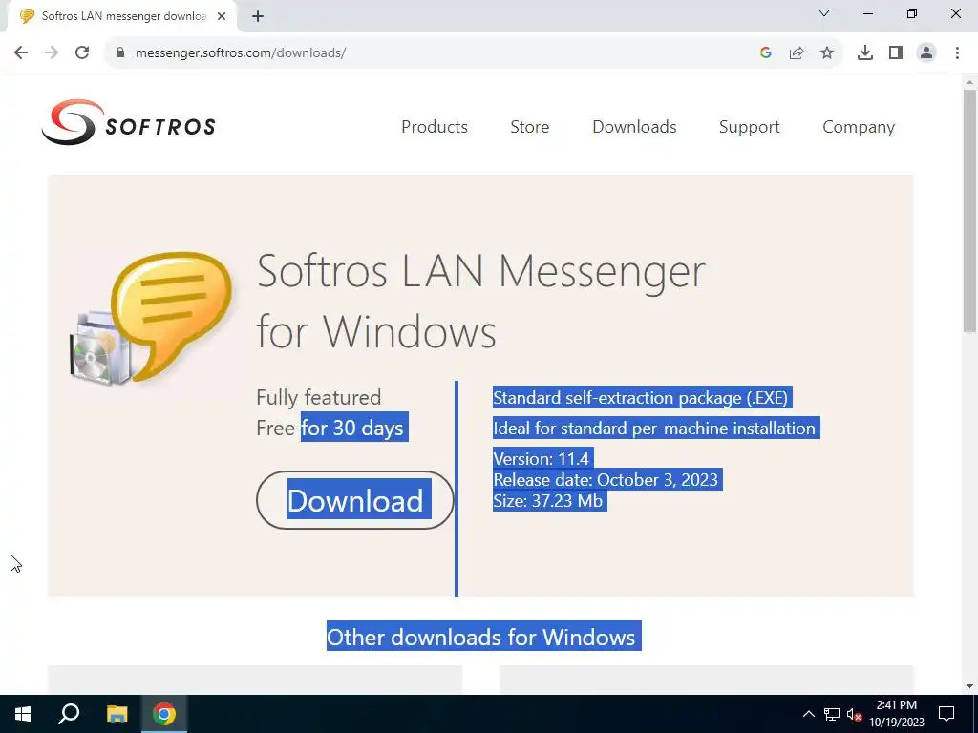Click the scrollbar down arrow
The image size is (978, 733).
coord(969,686)
